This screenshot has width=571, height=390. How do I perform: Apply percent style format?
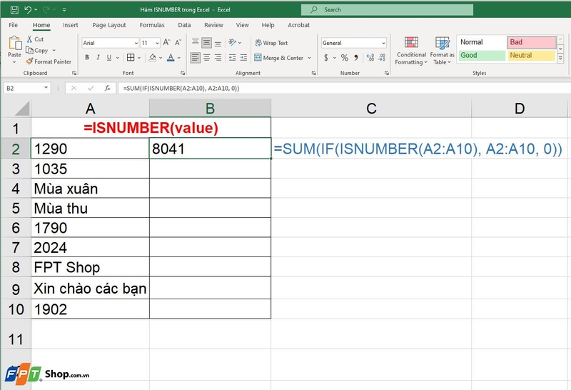click(345, 58)
